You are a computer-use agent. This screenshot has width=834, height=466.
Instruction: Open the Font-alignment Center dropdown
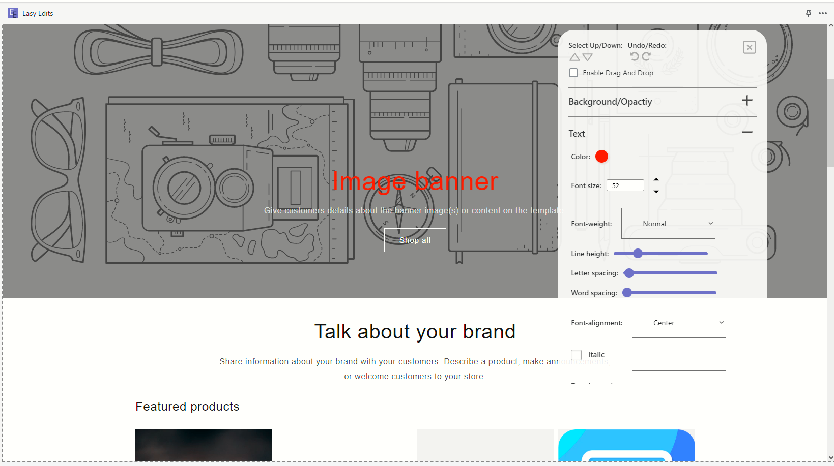(678, 323)
